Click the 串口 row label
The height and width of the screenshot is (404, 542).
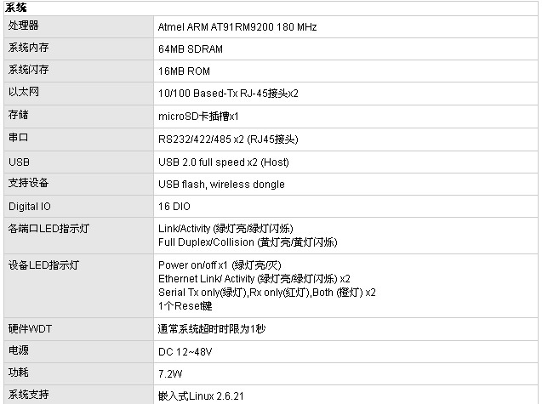tap(19, 137)
